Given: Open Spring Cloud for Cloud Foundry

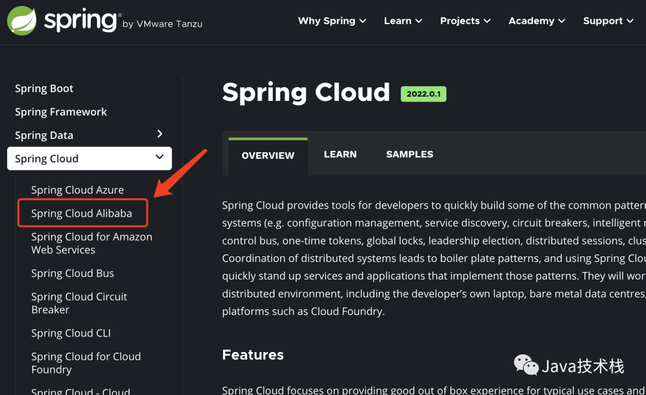Looking at the screenshot, I should 86,363.
